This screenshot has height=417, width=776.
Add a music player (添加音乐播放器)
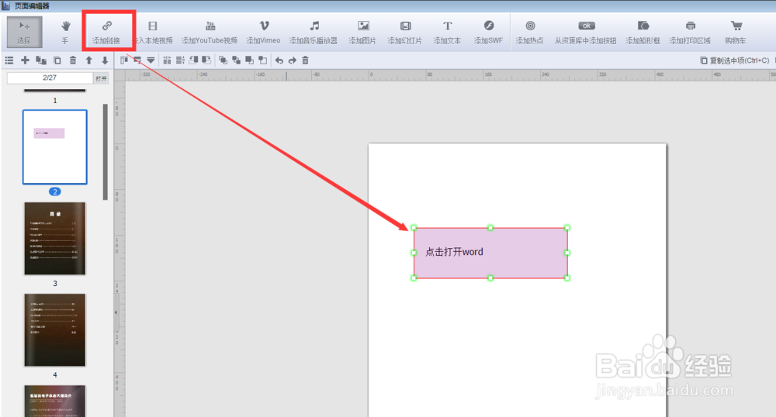[x=314, y=32]
